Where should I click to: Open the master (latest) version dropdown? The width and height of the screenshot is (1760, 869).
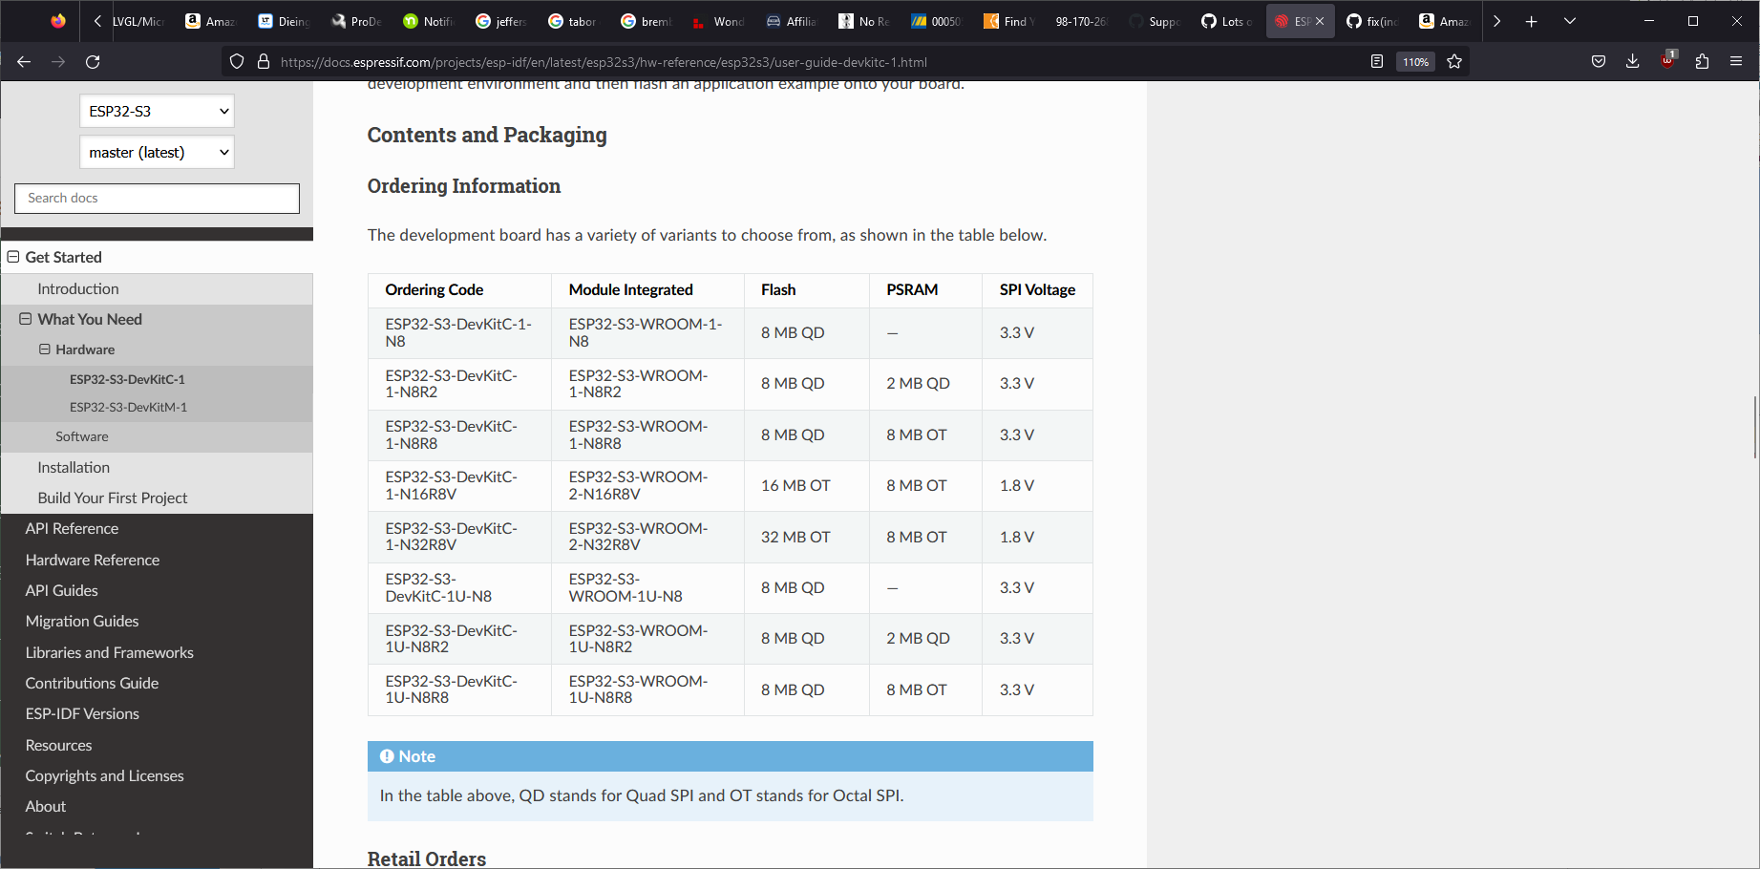tap(157, 152)
